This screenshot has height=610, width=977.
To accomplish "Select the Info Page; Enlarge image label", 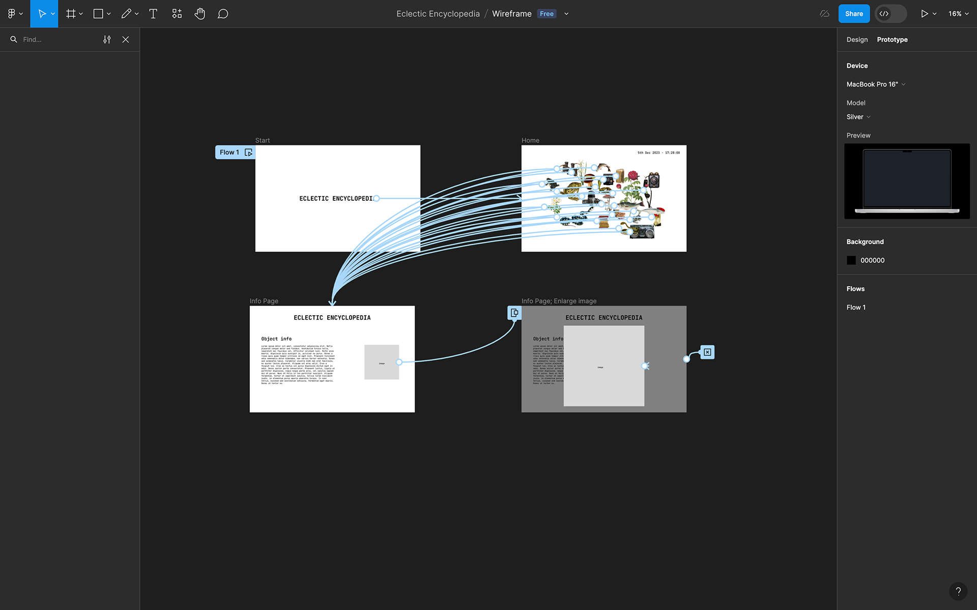I will click(559, 301).
